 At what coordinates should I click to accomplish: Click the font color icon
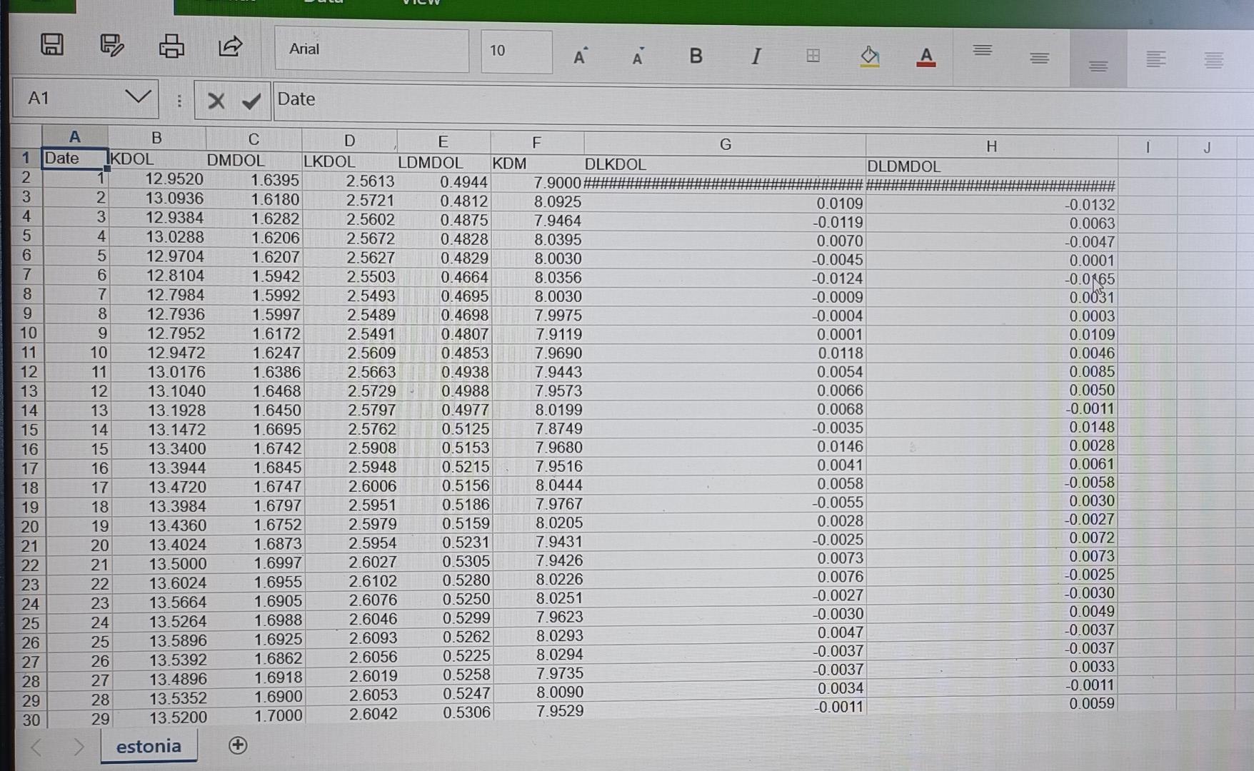(x=926, y=56)
